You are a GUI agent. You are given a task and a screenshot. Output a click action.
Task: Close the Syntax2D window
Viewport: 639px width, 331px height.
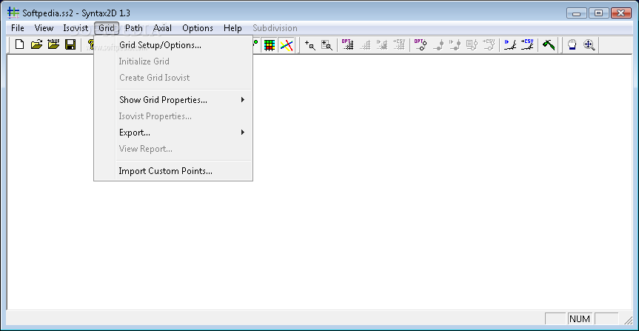[621, 13]
